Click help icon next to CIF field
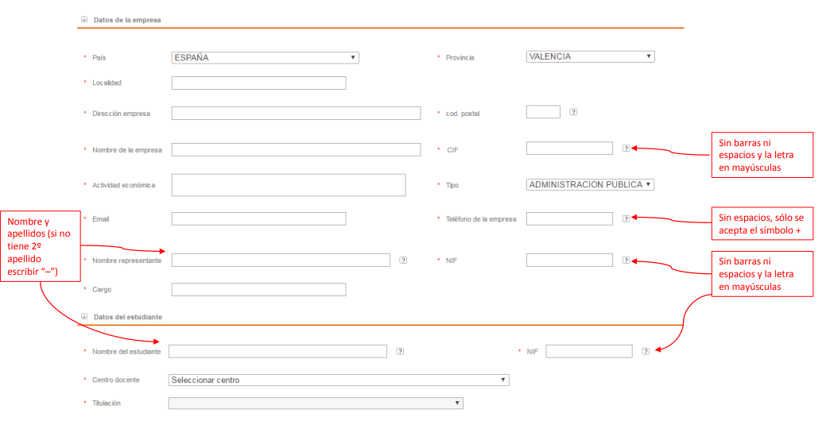 [626, 149]
